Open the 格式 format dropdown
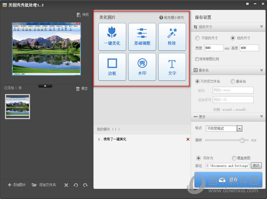267x199 pixels. click(x=239, y=129)
